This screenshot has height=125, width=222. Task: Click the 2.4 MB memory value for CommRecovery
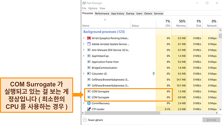coord(182,103)
